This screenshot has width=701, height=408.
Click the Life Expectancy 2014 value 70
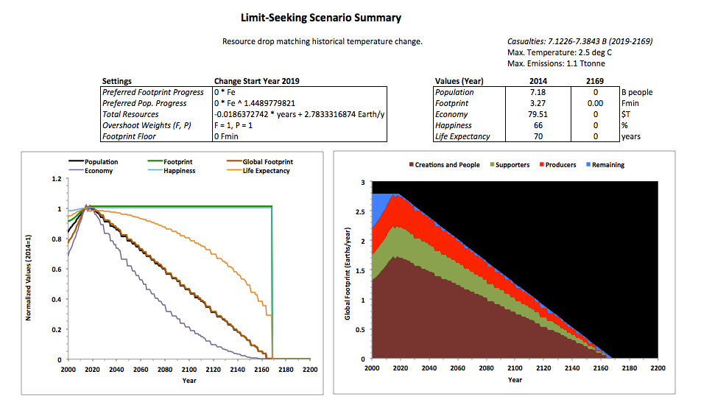coord(538,136)
